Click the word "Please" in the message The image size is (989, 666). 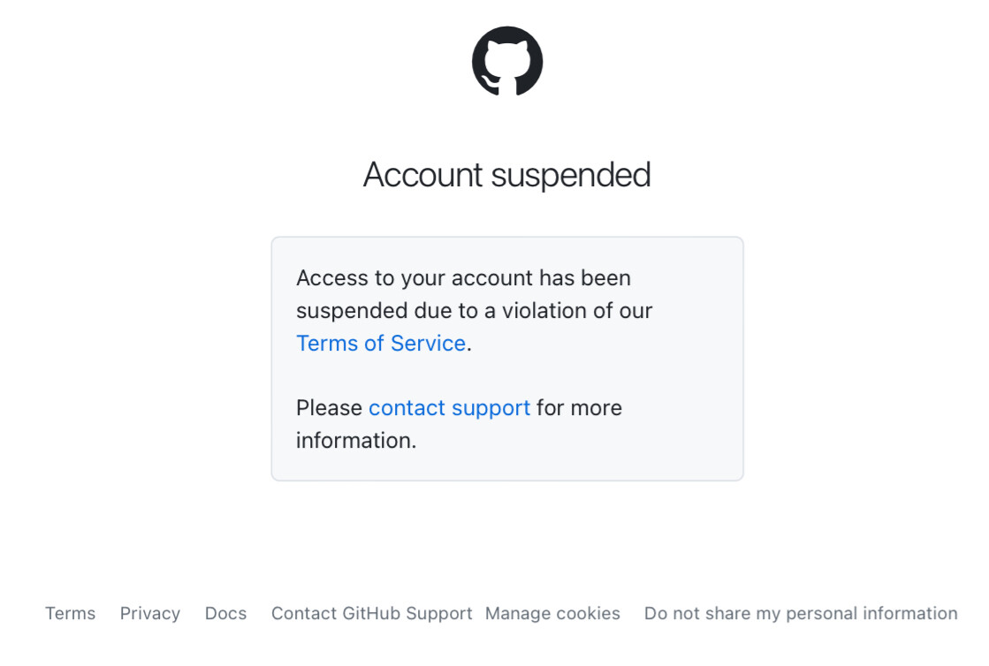point(330,408)
